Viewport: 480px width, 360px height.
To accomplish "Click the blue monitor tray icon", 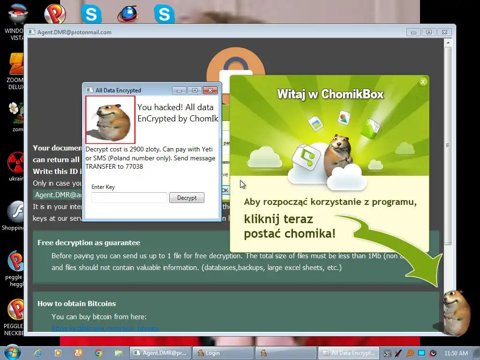I will coord(421,353).
